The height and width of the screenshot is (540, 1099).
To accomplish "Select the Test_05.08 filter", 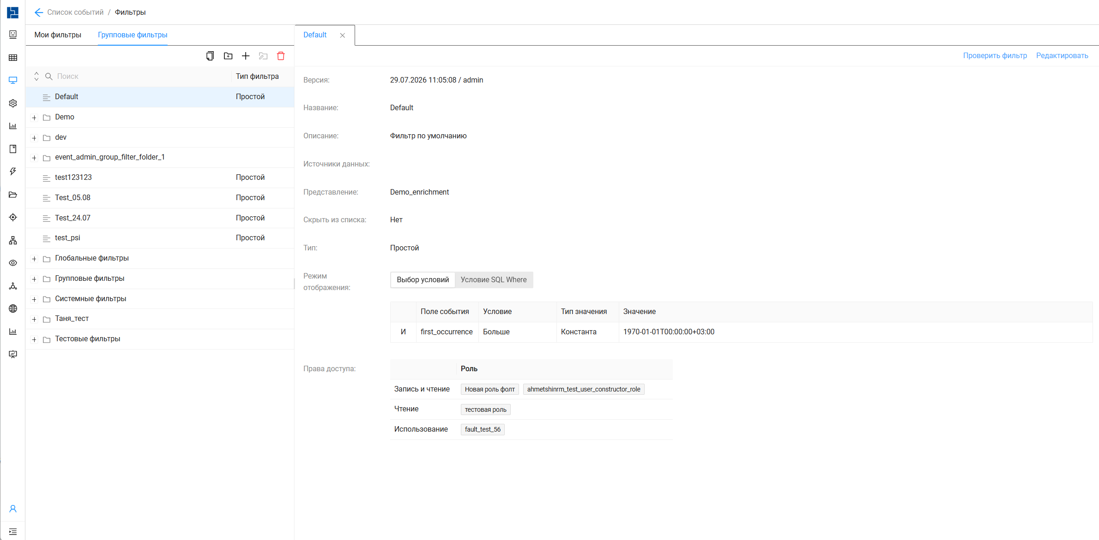I will pos(160,198).
